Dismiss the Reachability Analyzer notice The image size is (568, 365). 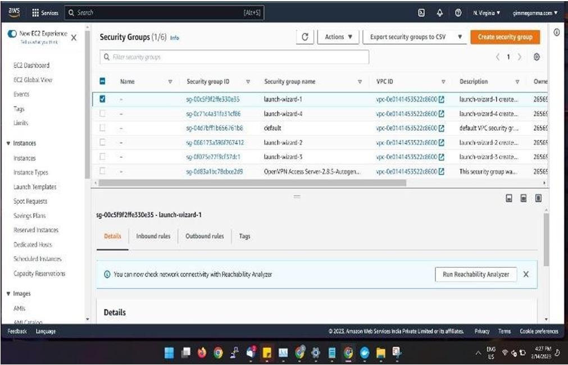(526, 274)
